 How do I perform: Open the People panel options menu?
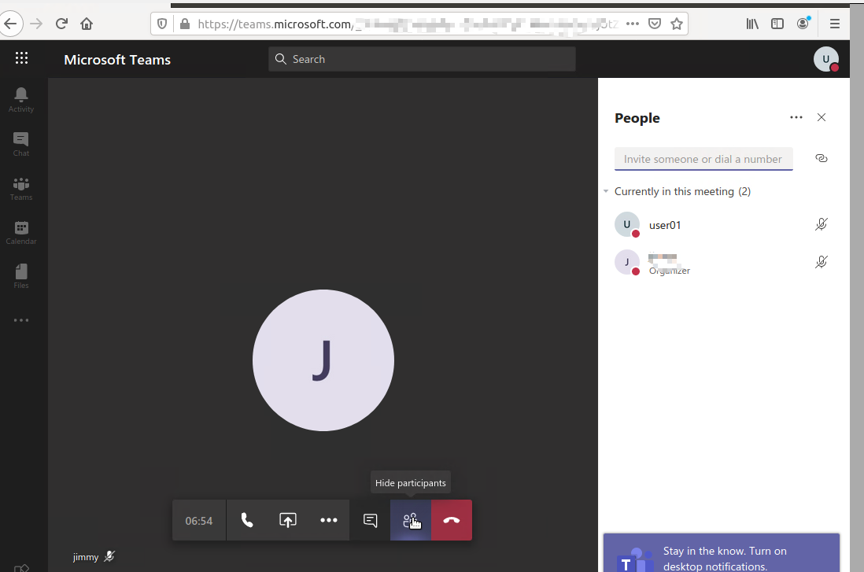pyautogui.click(x=796, y=117)
